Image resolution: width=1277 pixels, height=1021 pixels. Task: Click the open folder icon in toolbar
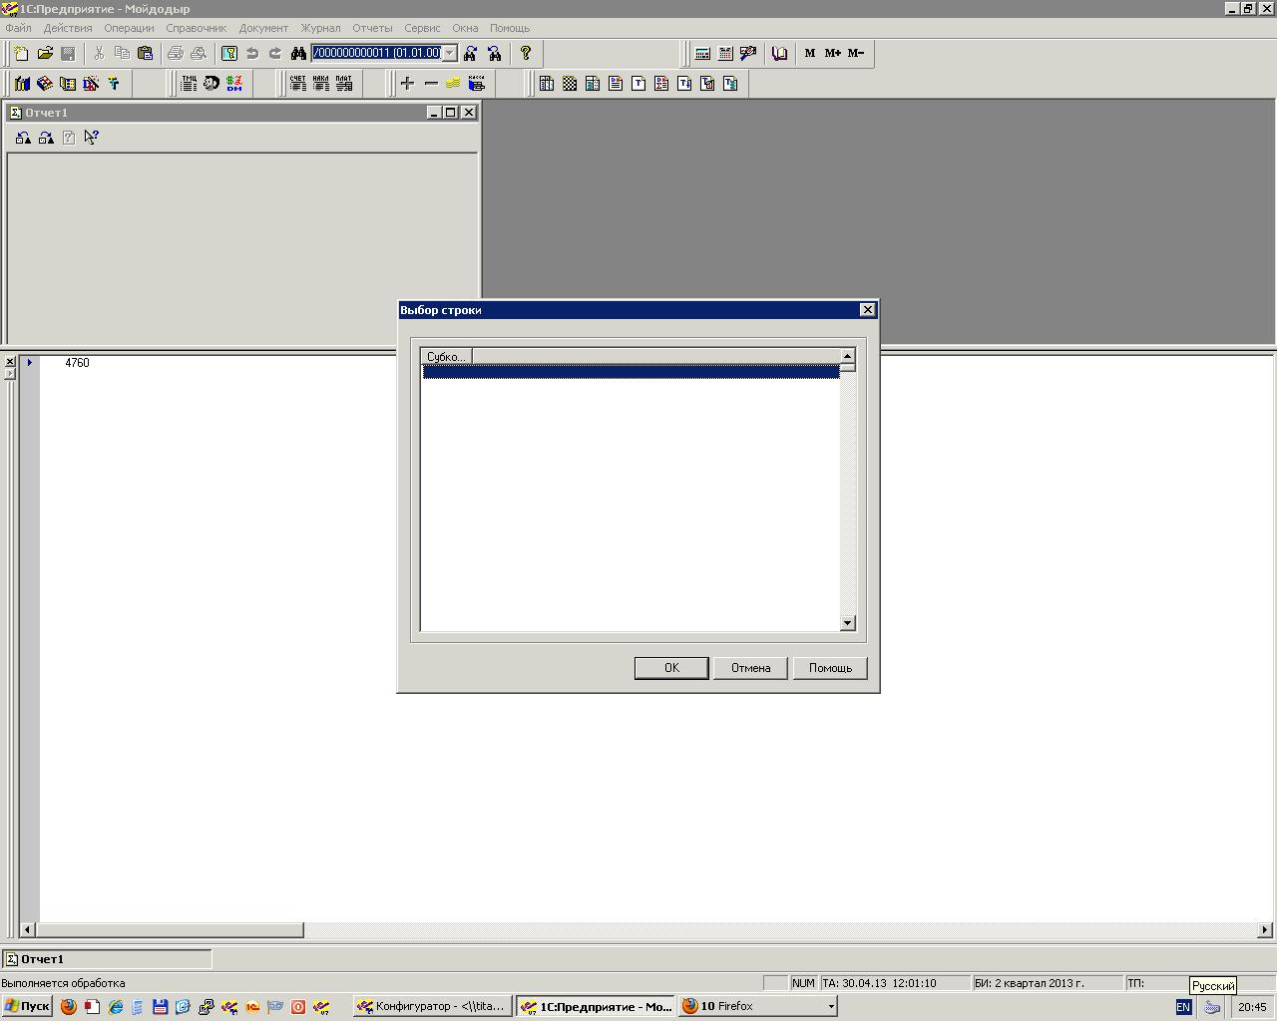45,54
